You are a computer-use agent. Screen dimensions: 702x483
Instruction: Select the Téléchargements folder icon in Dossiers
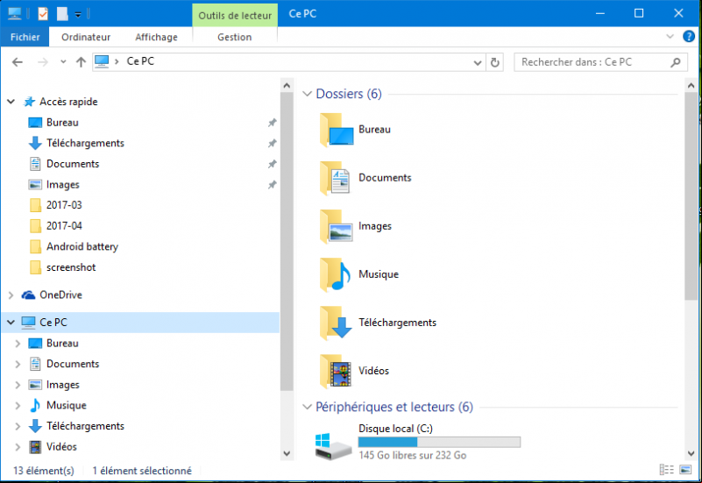click(x=337, y=323)
